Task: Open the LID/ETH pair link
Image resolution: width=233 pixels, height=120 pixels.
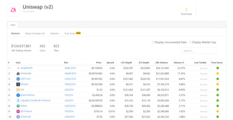Action: click(69, 101)
